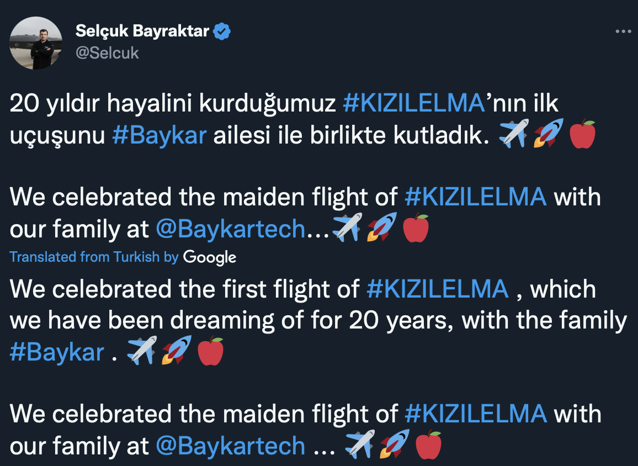Click the blue verified badge icon

[222, 31]
